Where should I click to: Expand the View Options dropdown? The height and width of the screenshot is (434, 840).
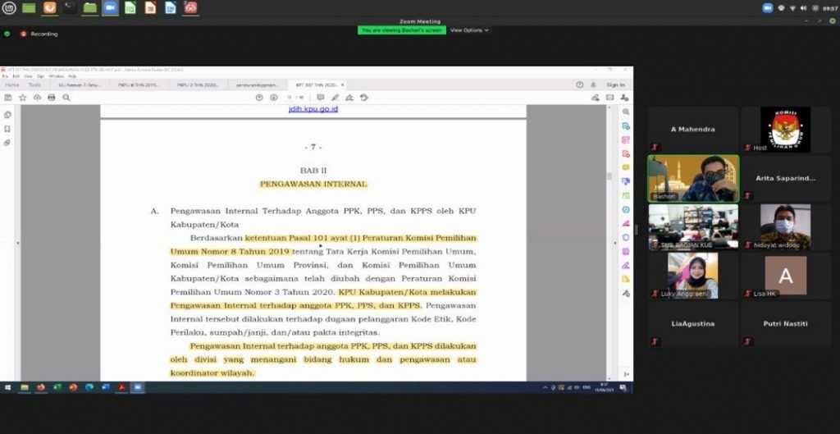[469, 30]
